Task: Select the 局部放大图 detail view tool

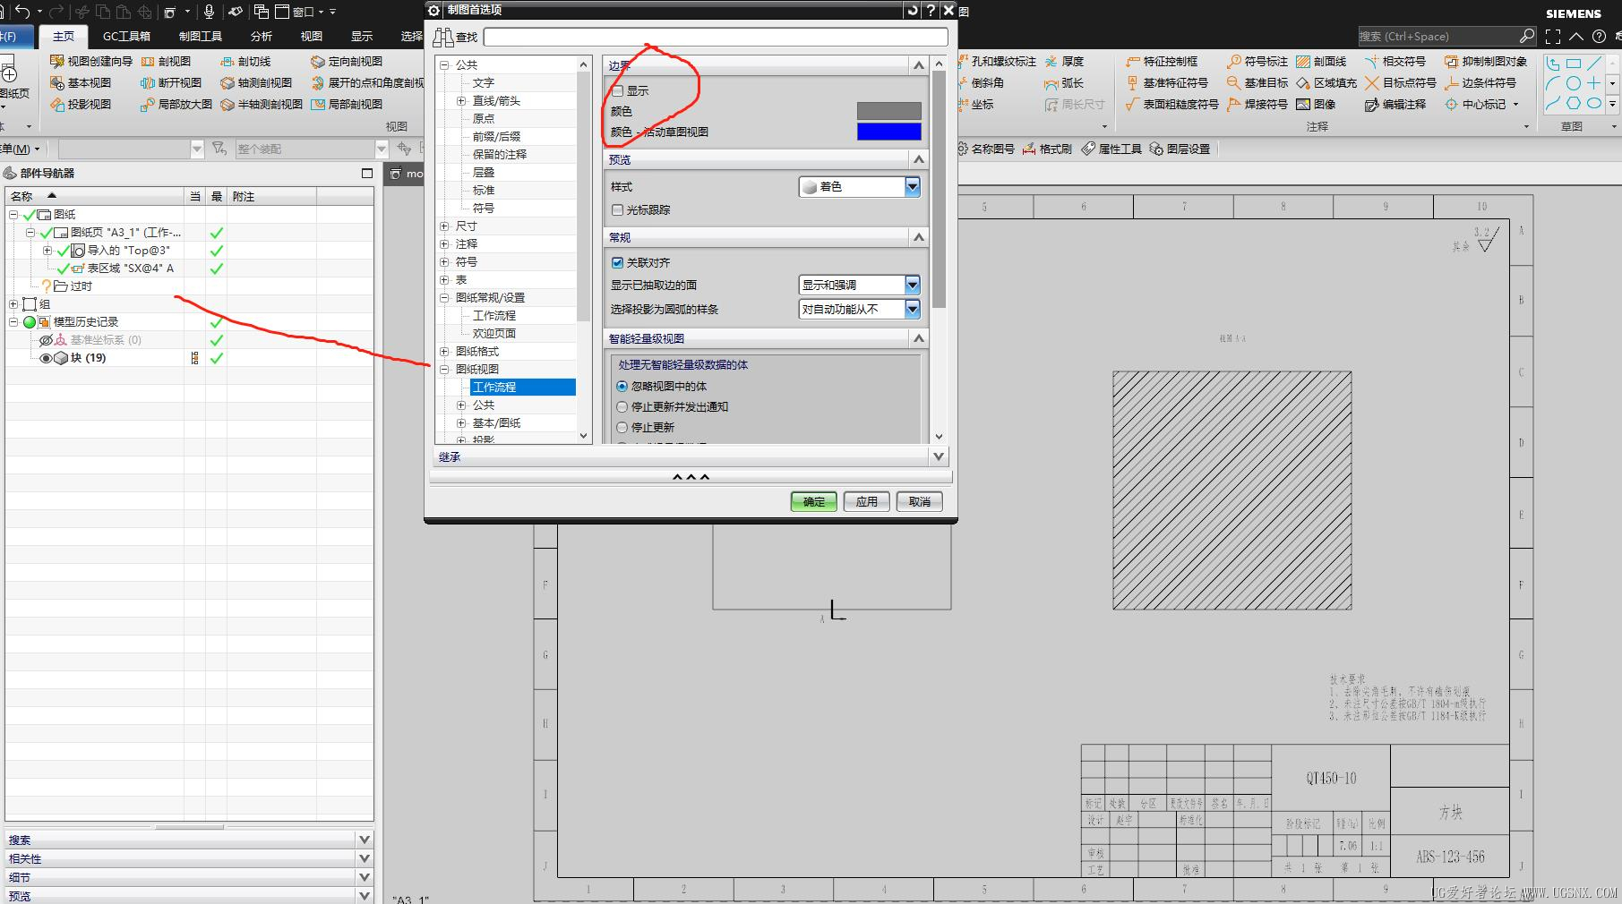Action: click(x=176, y=104)
